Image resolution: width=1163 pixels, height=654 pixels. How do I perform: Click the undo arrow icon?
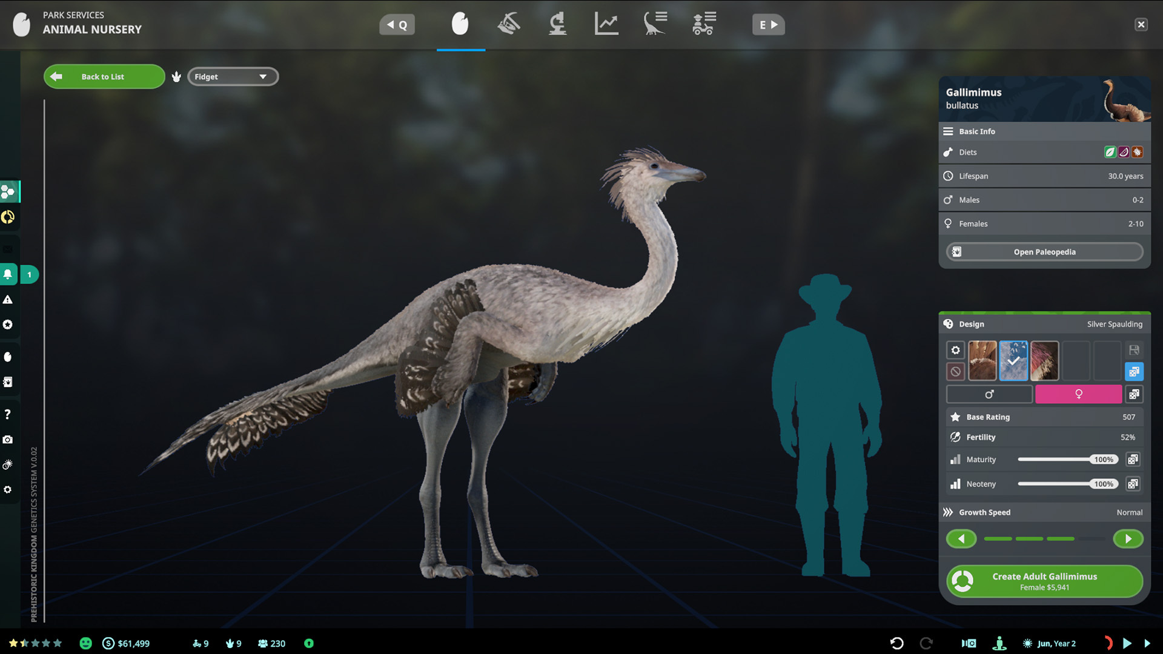(x=896, y=643)
